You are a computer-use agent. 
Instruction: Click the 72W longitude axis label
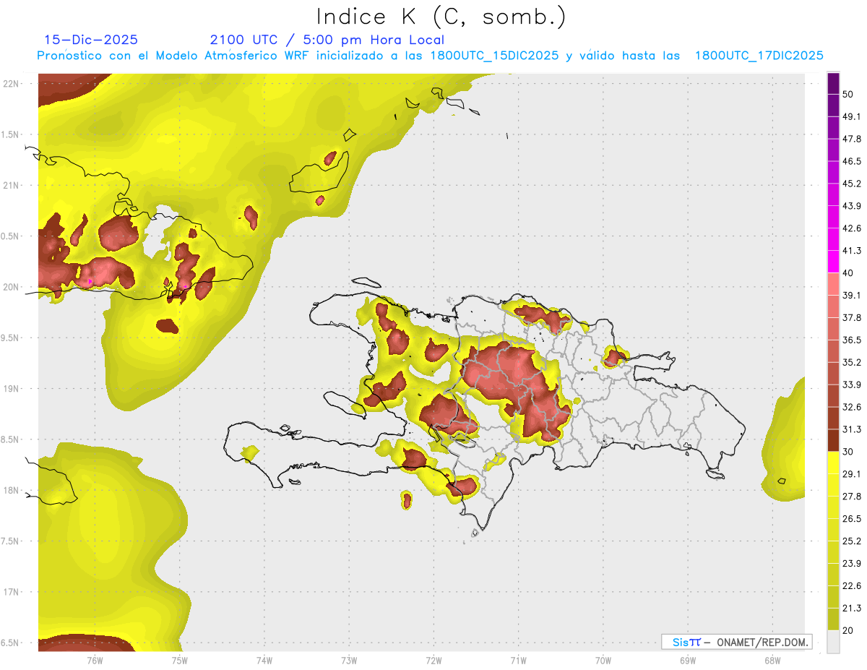click(433, 660)
